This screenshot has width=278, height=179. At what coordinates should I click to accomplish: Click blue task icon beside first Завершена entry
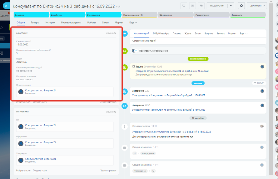(125, 91)
